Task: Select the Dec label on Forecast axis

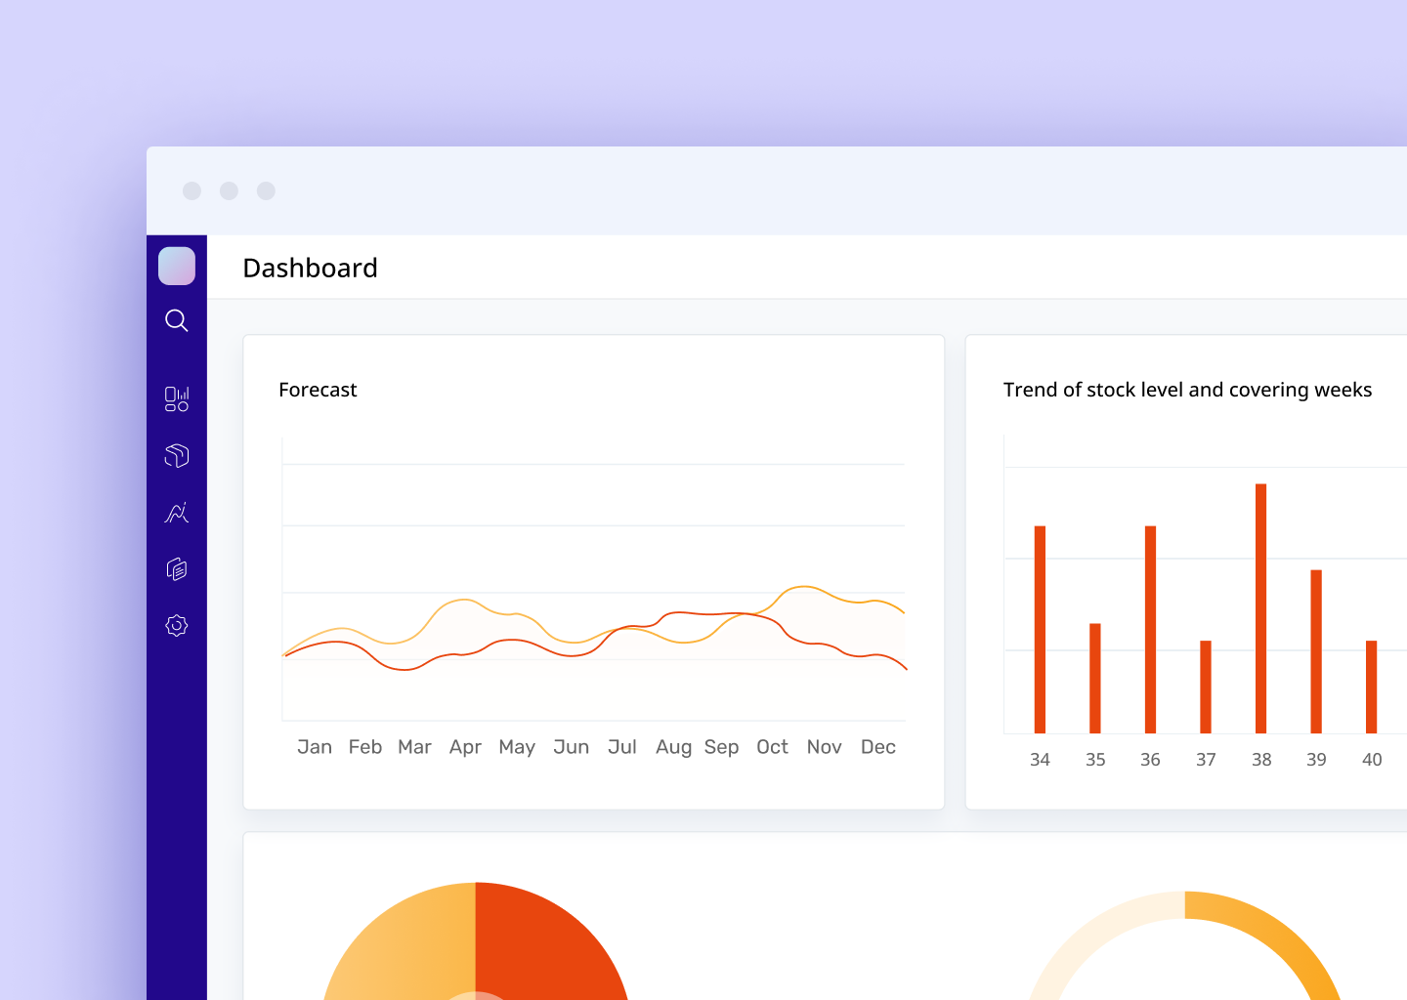Action: pos(877,747)
